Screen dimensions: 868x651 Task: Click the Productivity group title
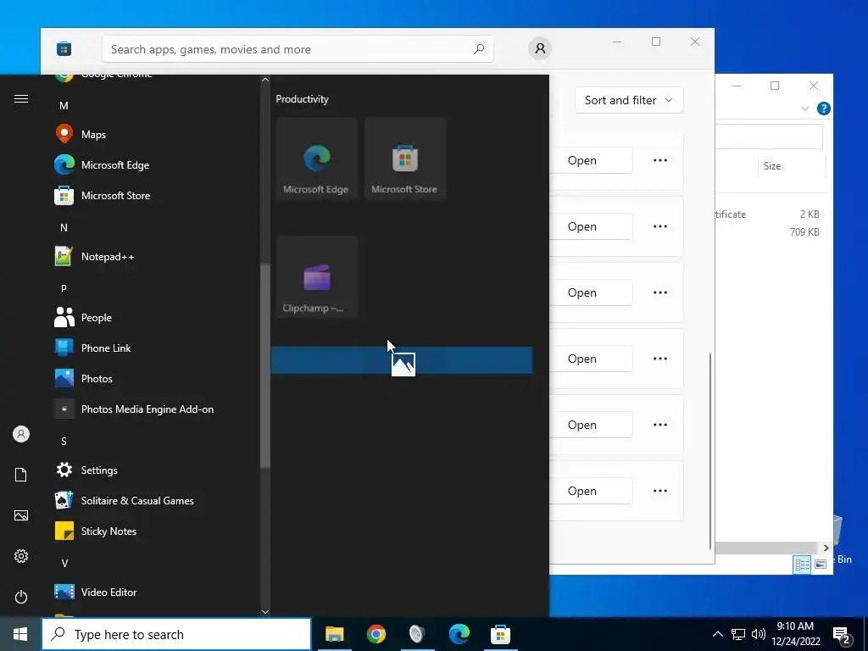(303, 99)
